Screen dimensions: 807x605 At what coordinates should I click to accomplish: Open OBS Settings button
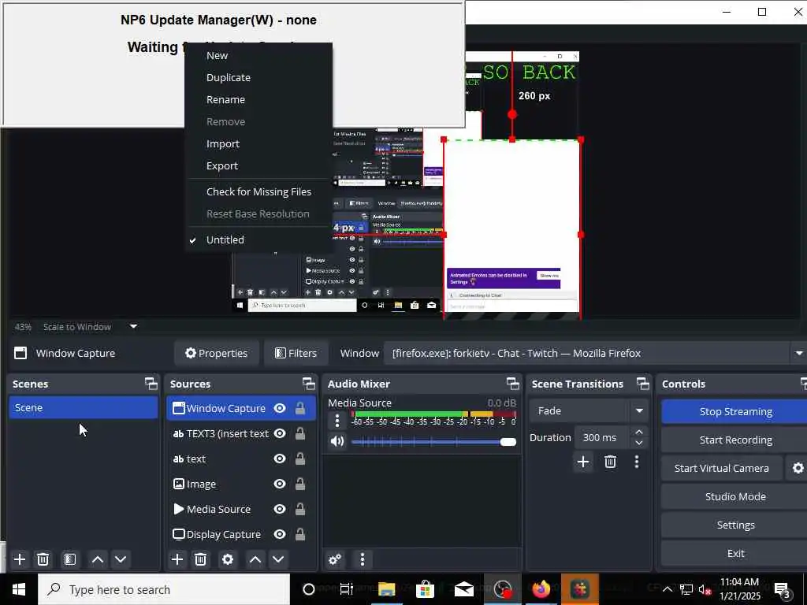tap(735, 525)
